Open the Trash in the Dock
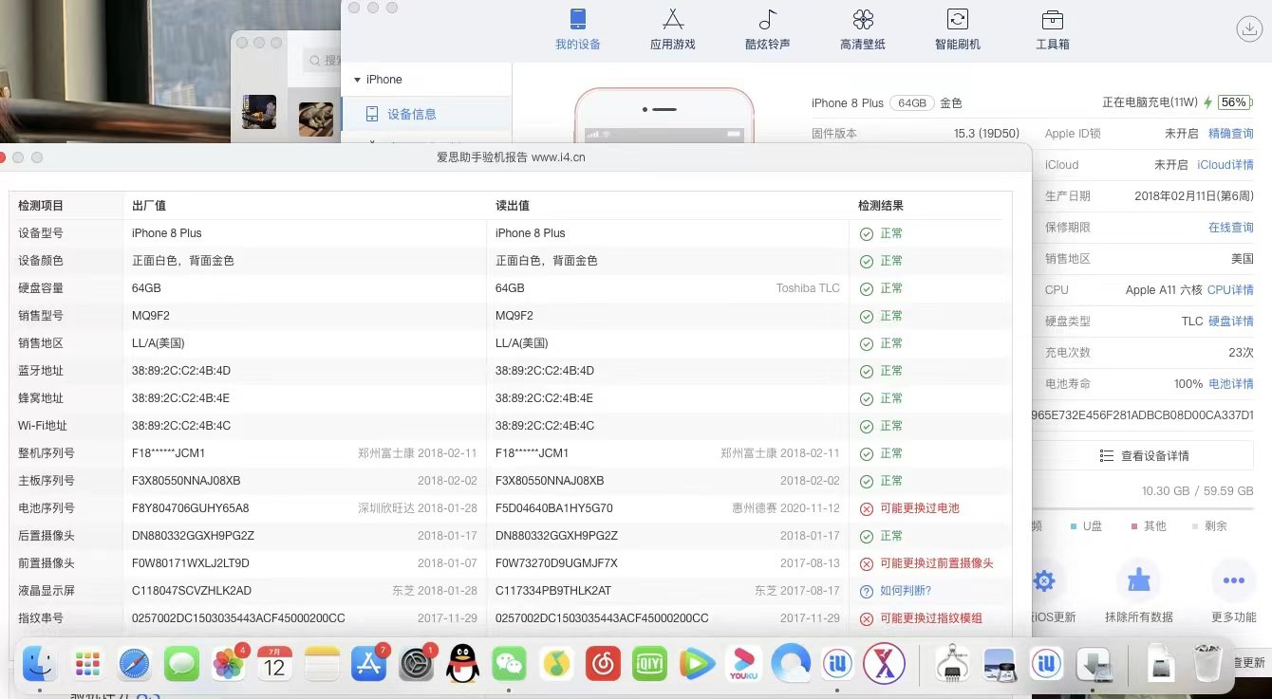The width and height of the screenshot is (1272, 699). 1207,664
